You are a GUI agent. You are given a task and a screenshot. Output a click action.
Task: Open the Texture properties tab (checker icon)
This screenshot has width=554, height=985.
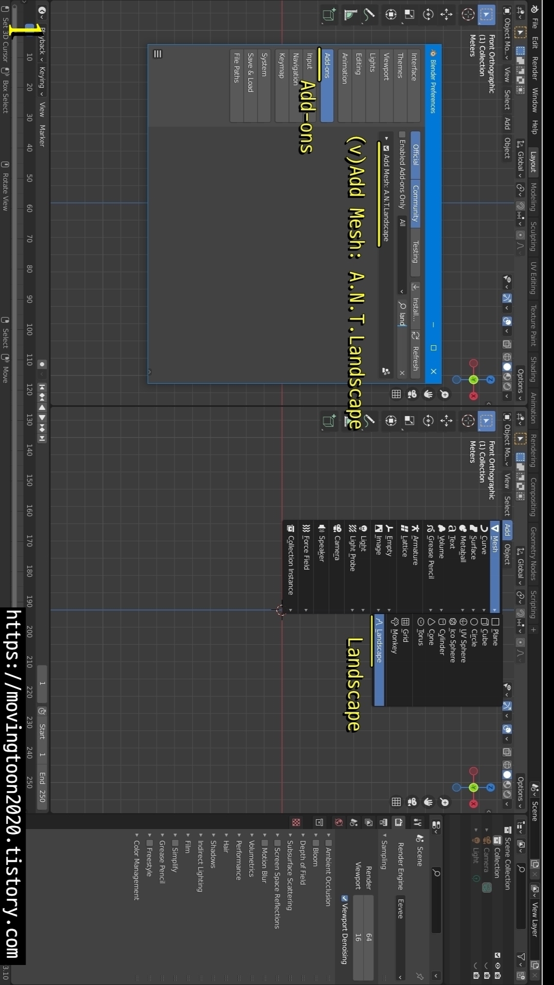click(296, 822)
